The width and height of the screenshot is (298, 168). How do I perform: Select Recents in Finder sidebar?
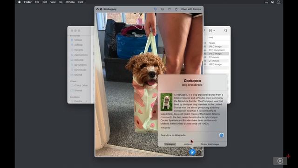[79, 50]
